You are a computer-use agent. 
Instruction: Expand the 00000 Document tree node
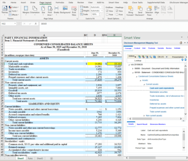(x=133, y=69)
